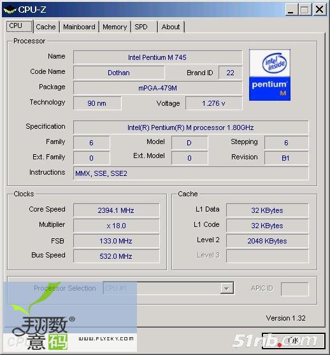
Task: Click the Package value mPGA-479M
Action: [x=157, y=88]
